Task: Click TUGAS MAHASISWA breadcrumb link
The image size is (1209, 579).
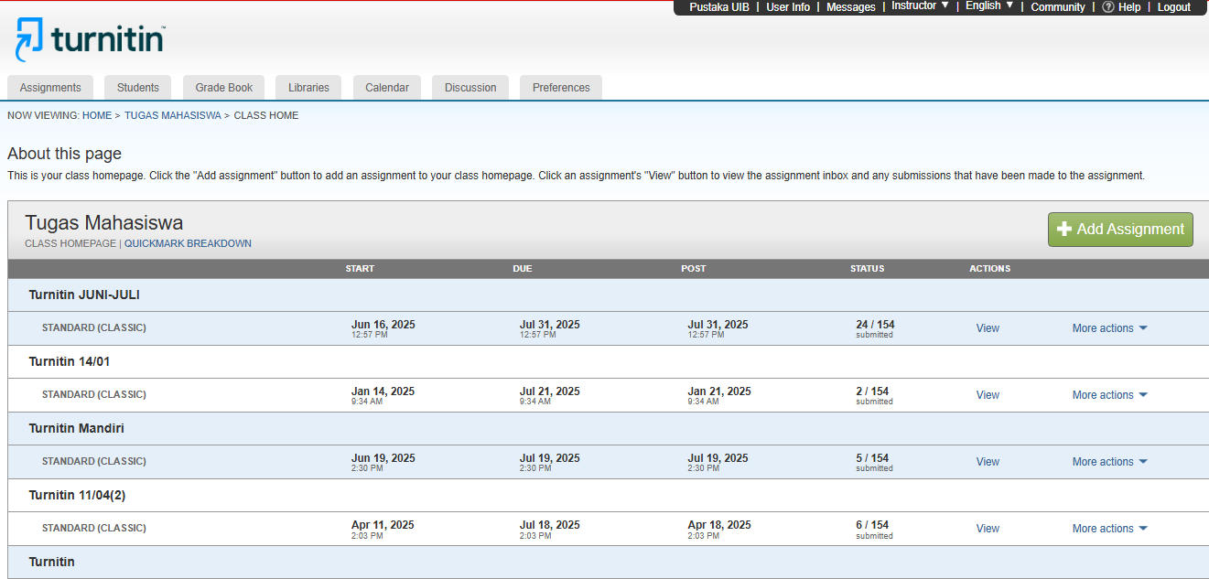Action: tap(173, 115)
